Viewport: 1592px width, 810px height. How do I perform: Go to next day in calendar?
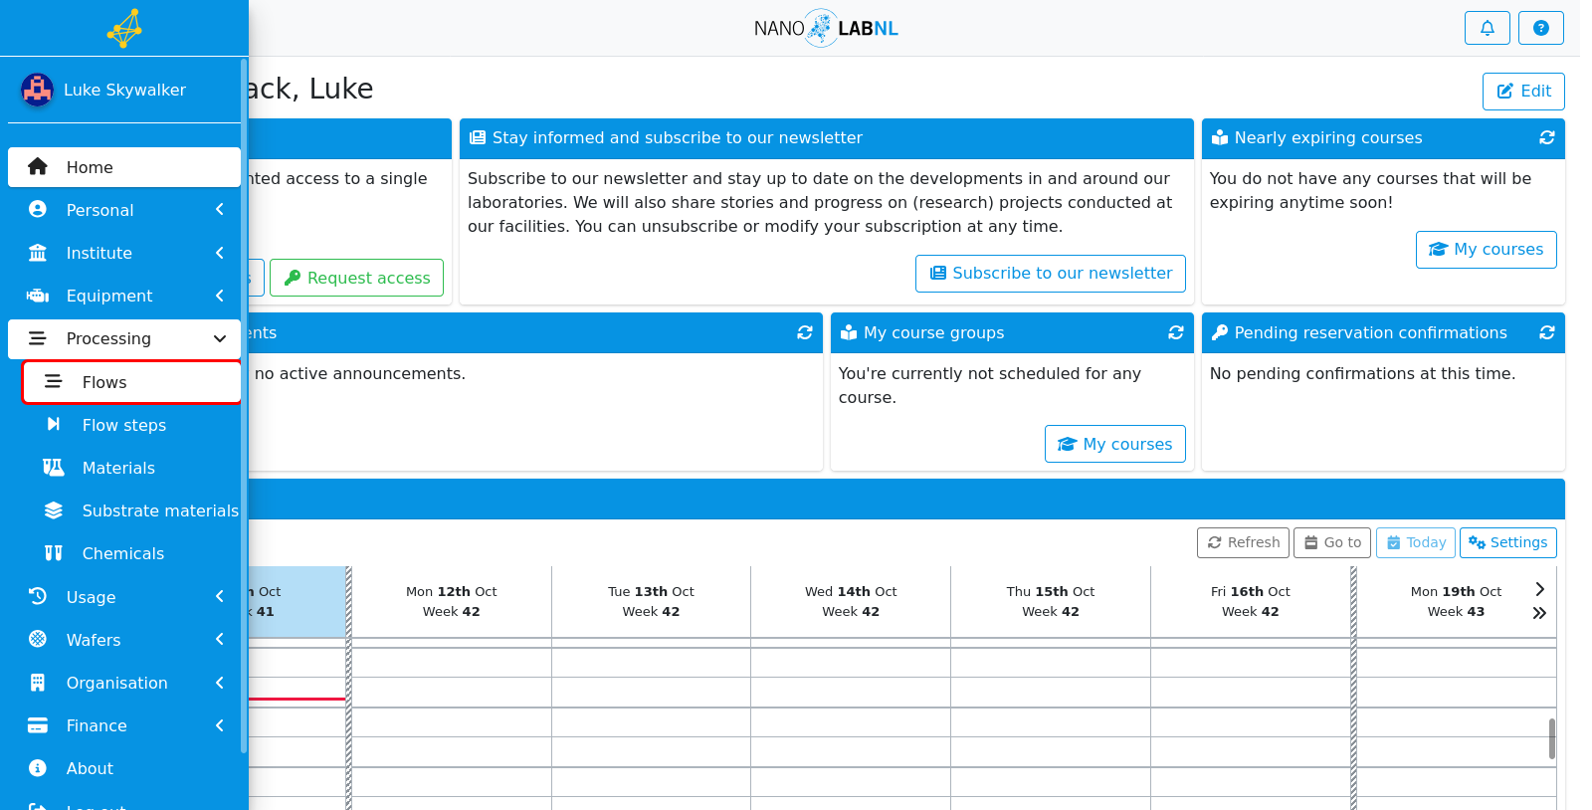[1539, 589]
